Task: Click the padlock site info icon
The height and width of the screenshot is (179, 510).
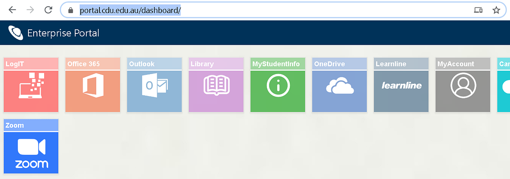Action: 71,10
